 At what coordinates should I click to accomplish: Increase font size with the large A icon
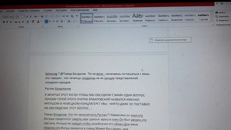[27, 17]
